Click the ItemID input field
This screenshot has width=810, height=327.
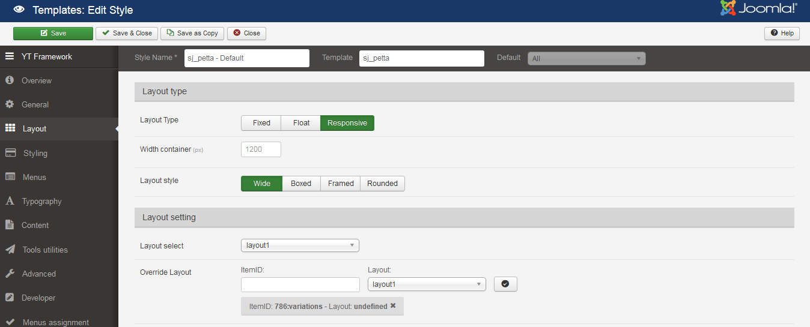coord(300,284)
